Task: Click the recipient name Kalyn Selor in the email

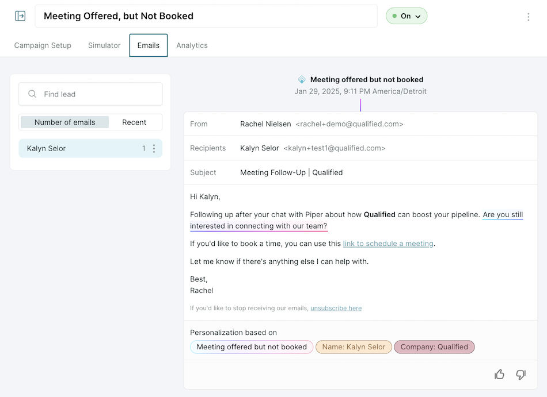Action: coord(260,148)
